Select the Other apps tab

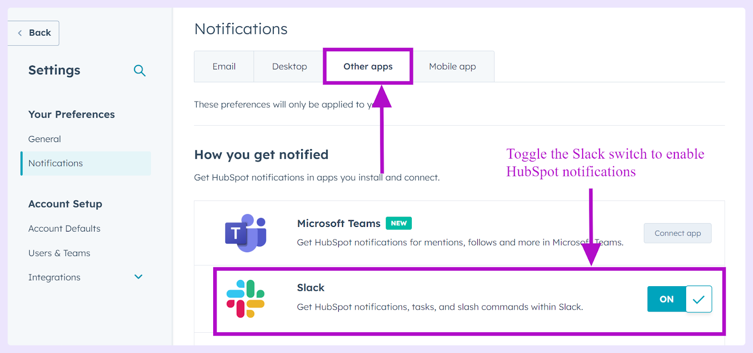pos(368,66)
